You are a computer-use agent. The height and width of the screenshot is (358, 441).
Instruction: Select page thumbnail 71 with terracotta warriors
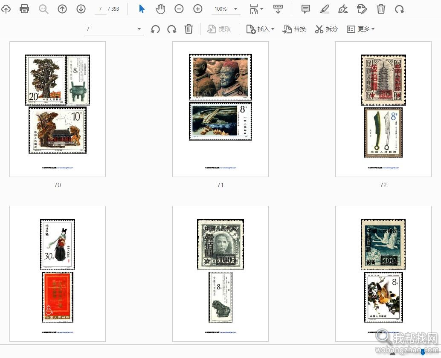tap(220, 109)
